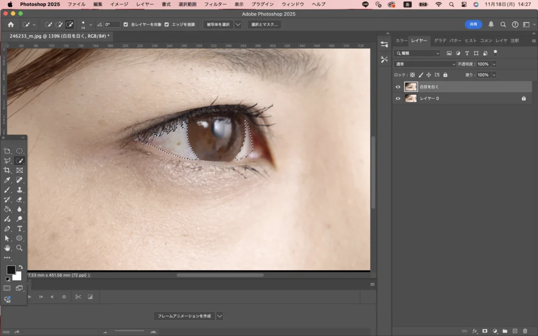Hide the 白目を白く layer
538x336 pixels.
tap(398, 87)
